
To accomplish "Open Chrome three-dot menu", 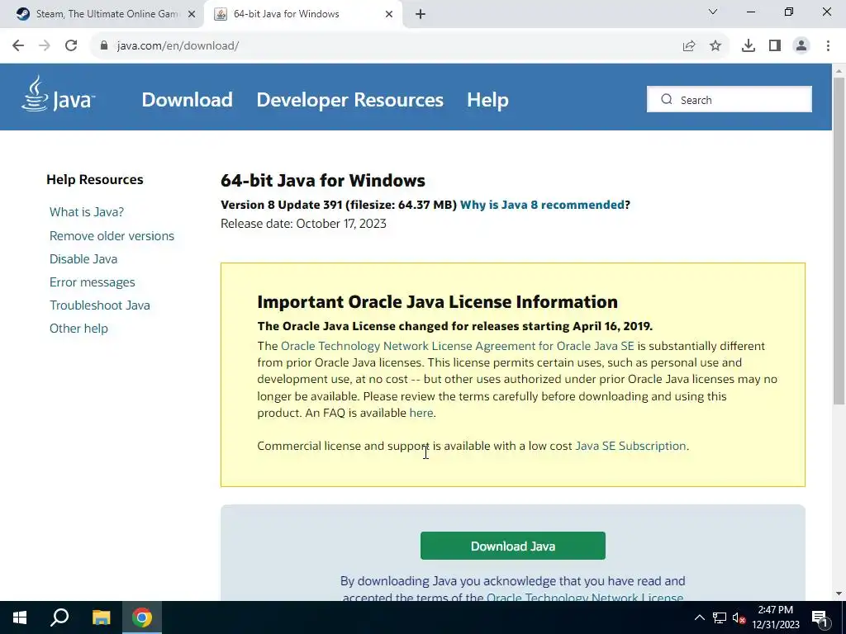I will tap(828, 46).
